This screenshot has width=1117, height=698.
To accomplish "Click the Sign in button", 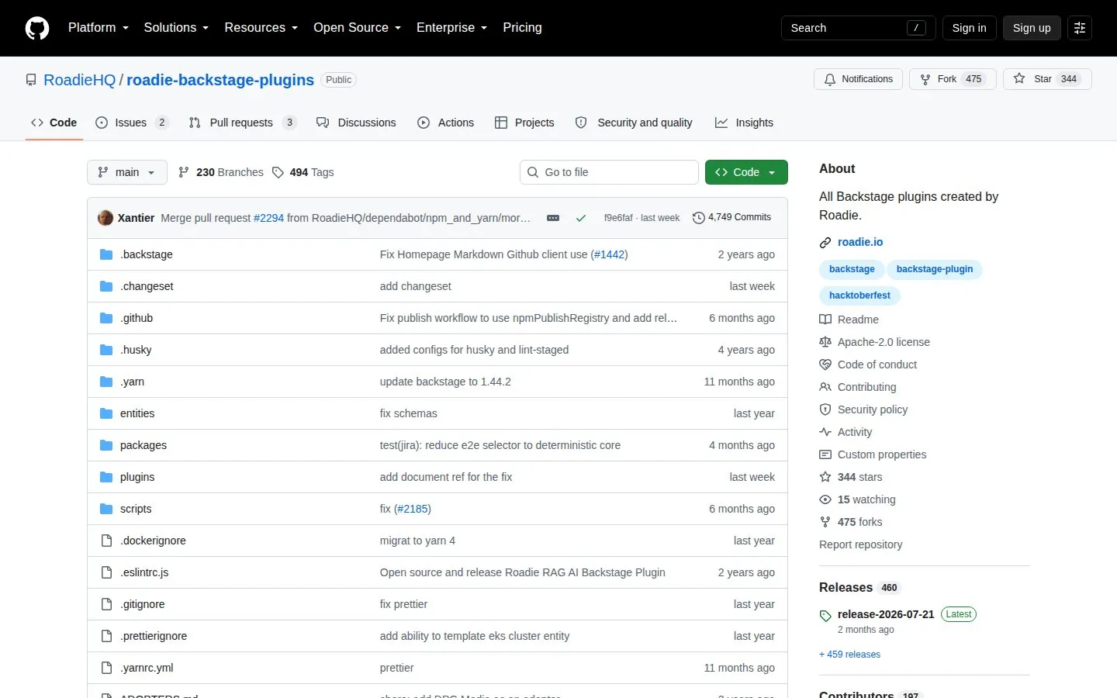I will pos(970,28).
